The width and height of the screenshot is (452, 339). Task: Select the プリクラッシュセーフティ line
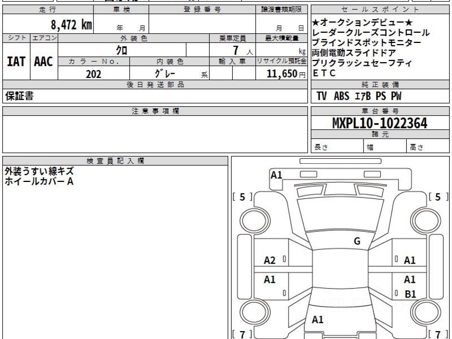tap(362, 63)
